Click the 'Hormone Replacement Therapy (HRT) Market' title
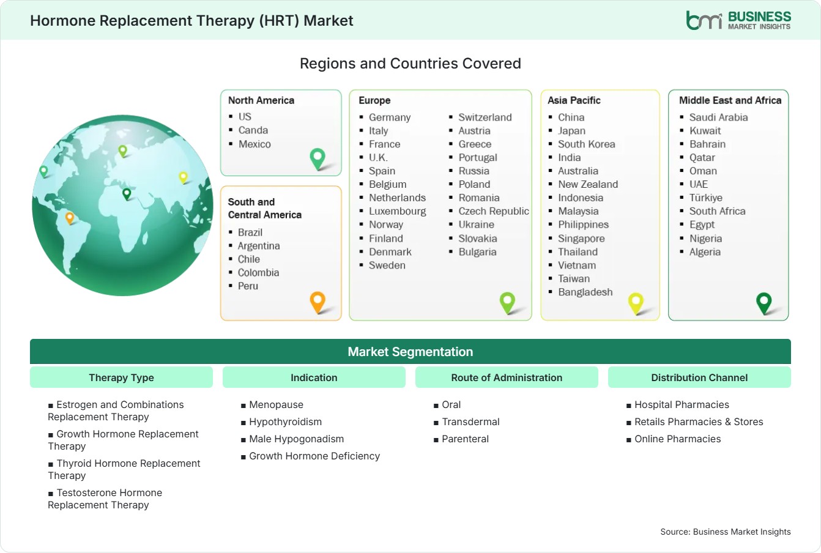Screen dimensions: 821x553 click(191, 21)
